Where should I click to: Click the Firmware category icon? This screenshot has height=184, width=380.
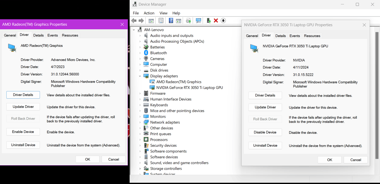(x=146, y=93)
